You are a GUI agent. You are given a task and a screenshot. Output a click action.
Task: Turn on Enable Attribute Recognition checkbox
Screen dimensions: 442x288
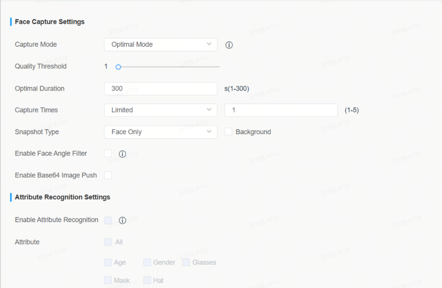108,220
